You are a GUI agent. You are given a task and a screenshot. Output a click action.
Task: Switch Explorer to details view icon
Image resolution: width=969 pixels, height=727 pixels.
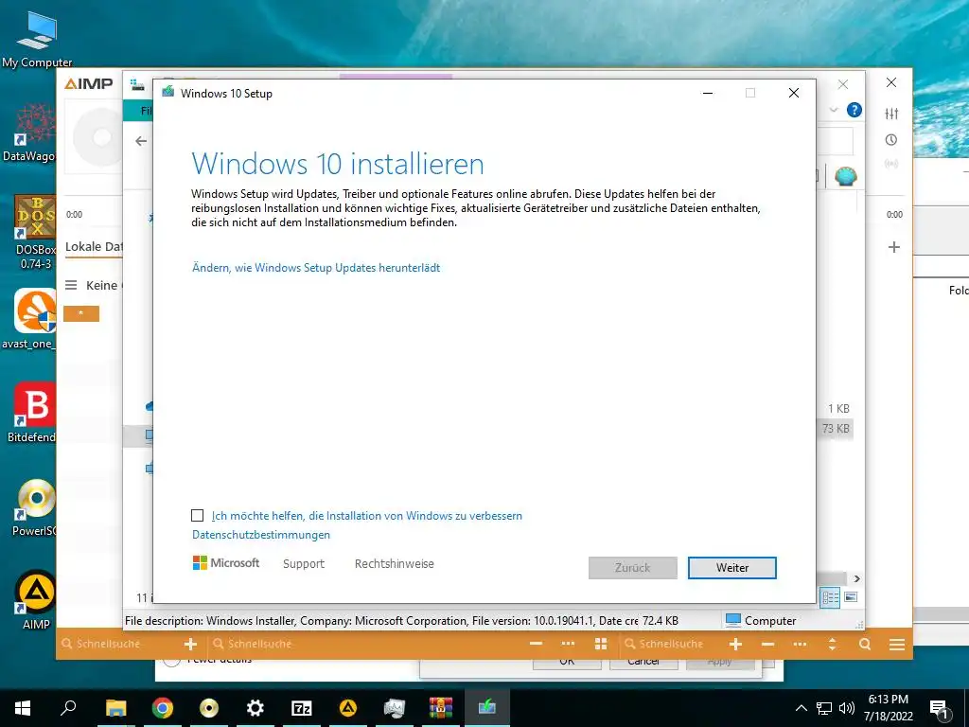click(830, 597)
